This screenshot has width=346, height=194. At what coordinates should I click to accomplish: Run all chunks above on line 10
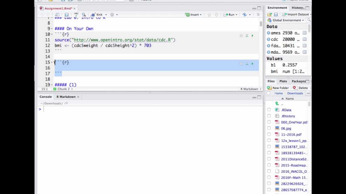tap(247, 36)
